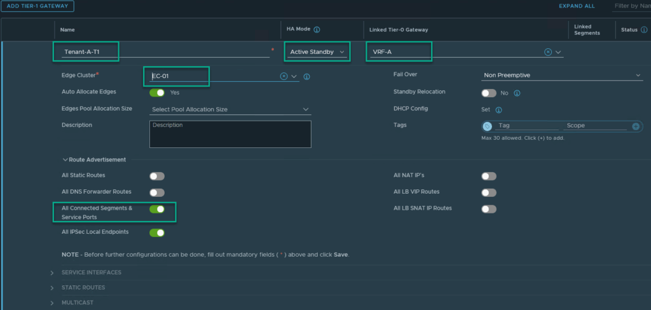
Task: Click the info icon beside Edge Cluster
Action: [306, 77]
